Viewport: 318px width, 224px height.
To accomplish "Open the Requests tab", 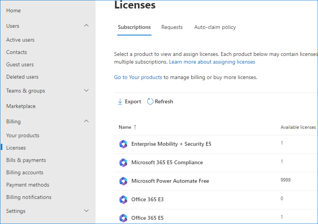I will click(x=172, y=27).
